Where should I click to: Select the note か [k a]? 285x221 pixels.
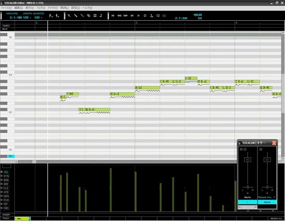click(203, 81)
